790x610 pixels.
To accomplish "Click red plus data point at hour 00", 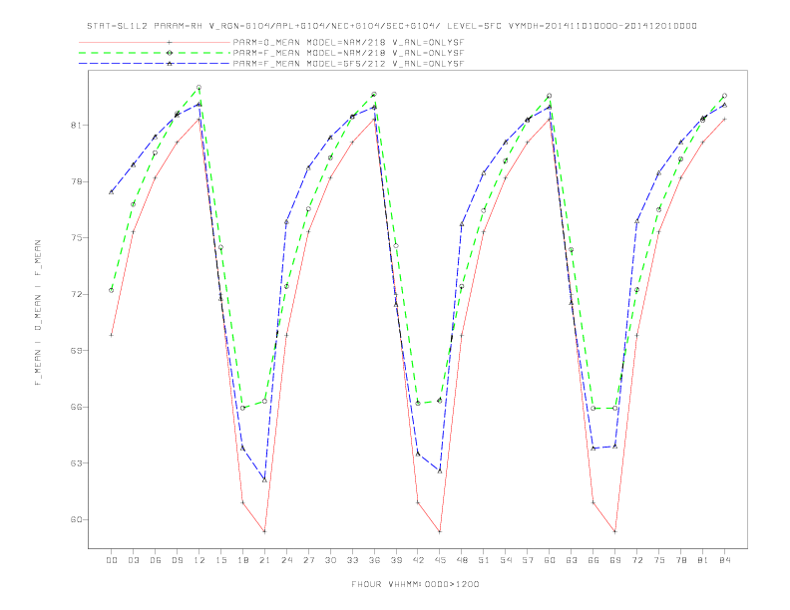I will (x=112, y=335).
